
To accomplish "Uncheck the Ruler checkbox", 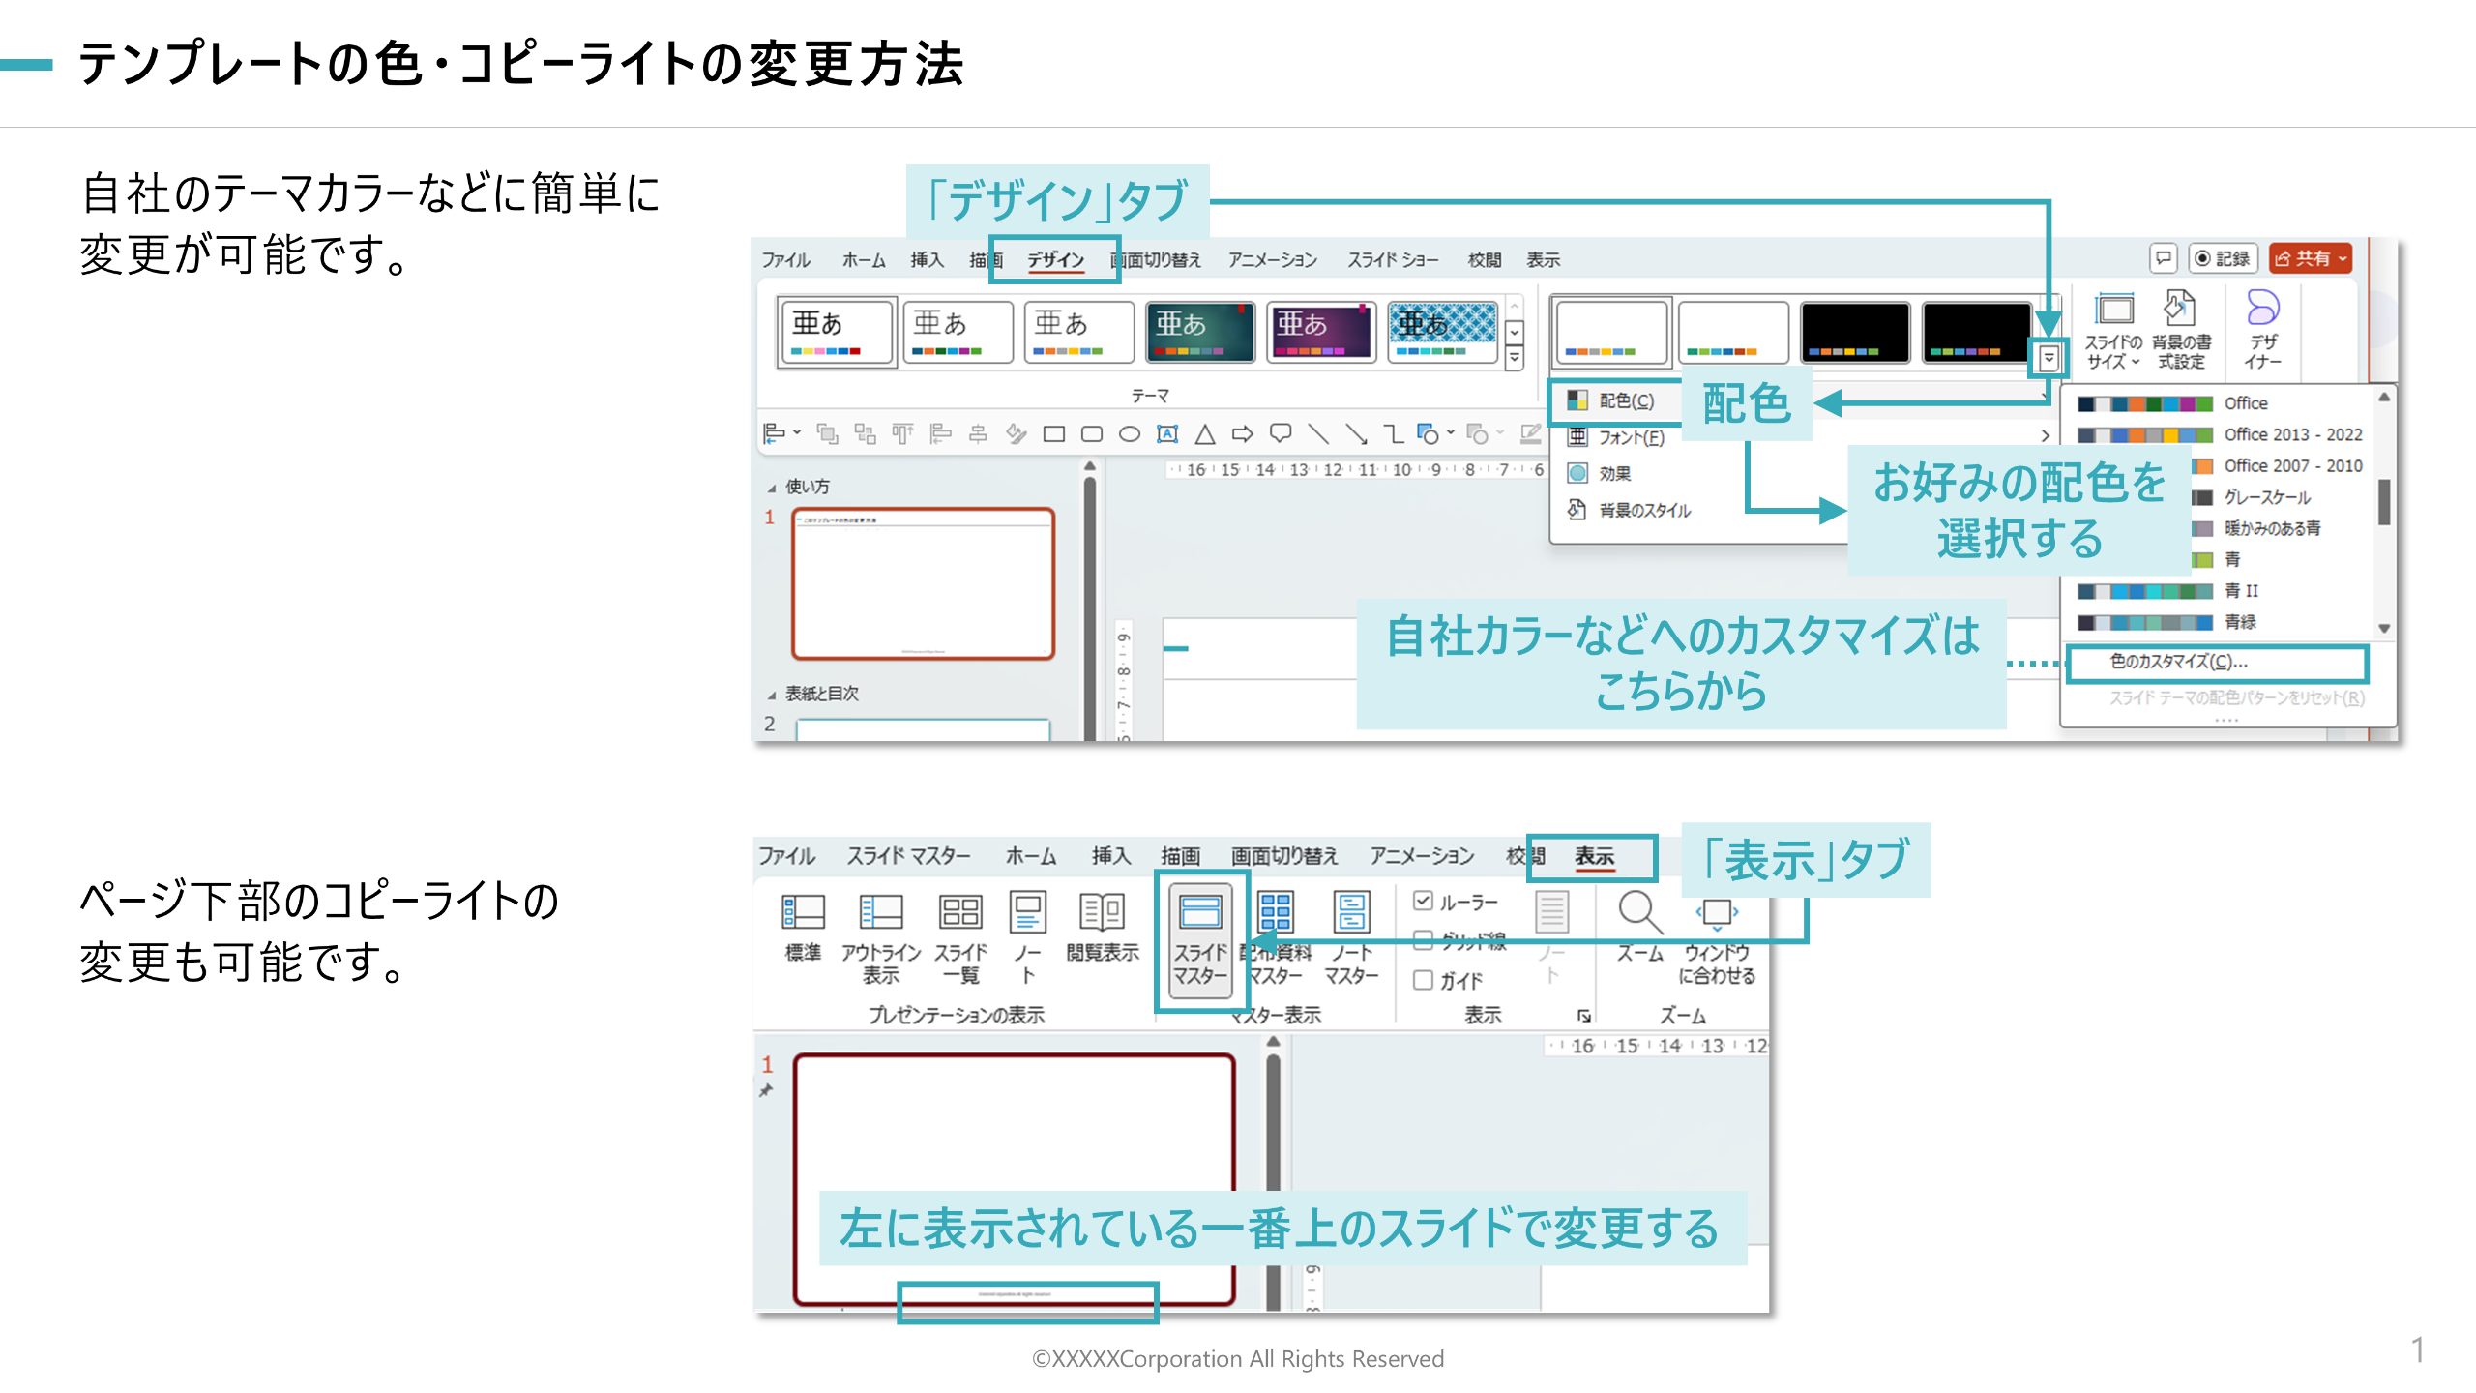I will [1423, 902].
